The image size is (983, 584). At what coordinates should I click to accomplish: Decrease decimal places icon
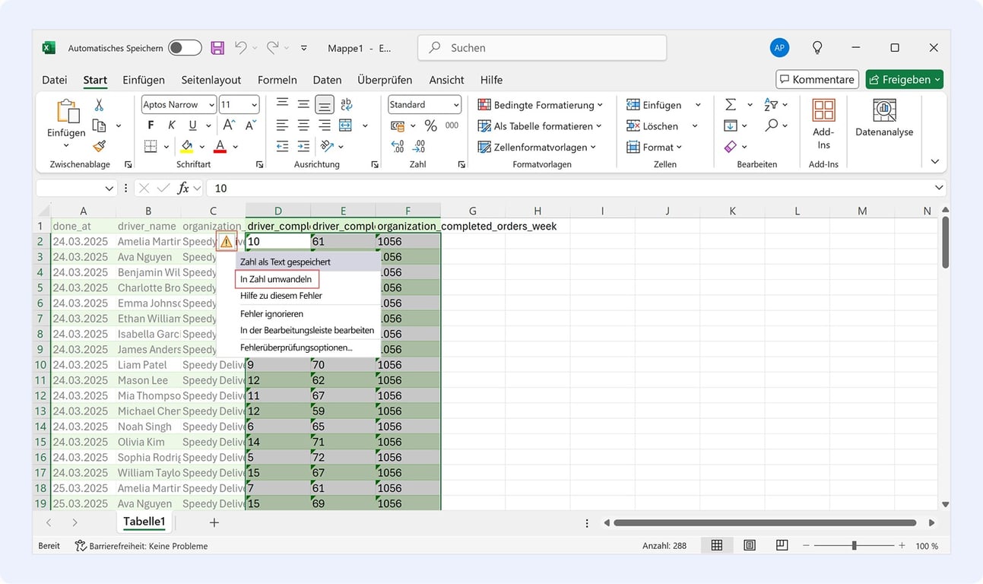418,146
